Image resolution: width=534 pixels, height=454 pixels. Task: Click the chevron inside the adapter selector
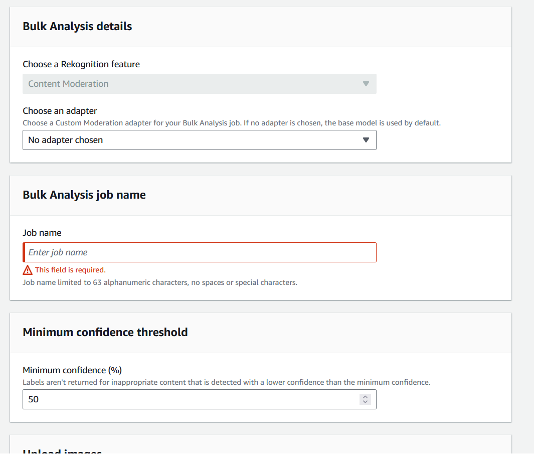(x=366, y=140)
